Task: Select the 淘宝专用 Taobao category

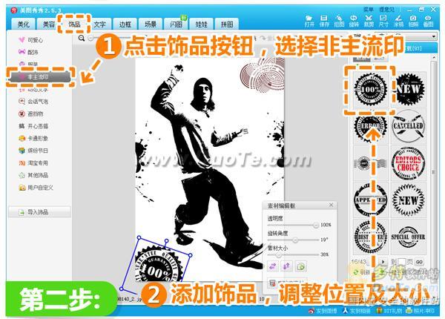Action: (33, 163)
